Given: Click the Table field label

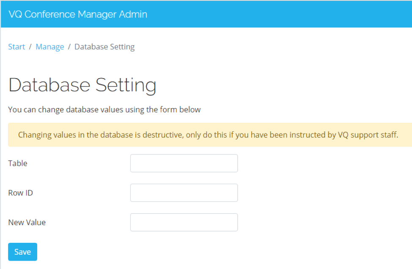Looking at the screenshot, I should 18,163.
